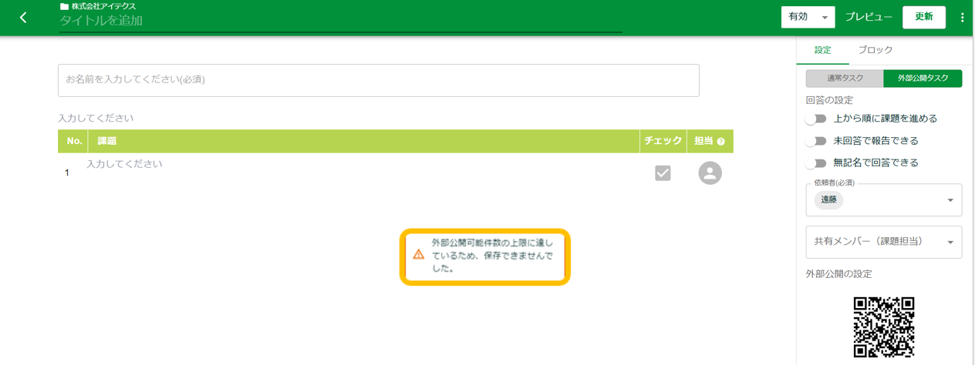Toggle 上から順に課題を進める switch
Viewport: 975px width, 365px height.
[x=815, y=119]
